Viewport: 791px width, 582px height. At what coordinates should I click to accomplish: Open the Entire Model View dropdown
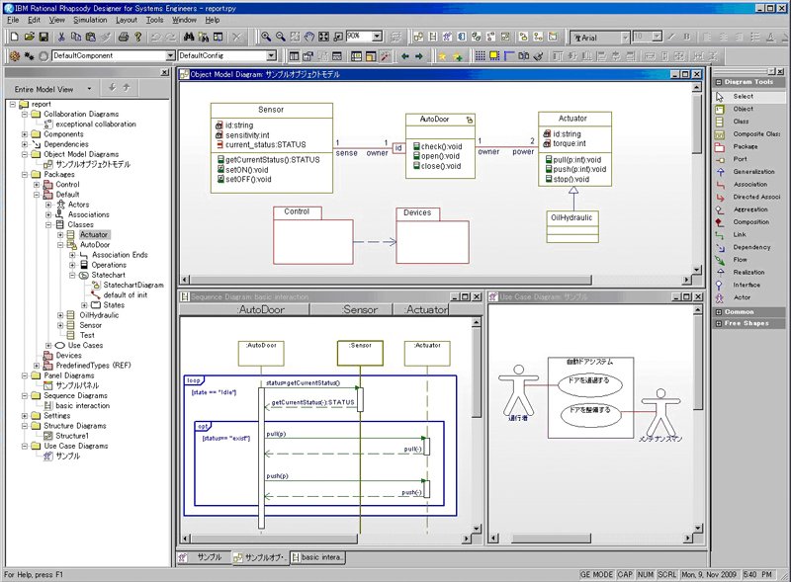pos(89,89)
